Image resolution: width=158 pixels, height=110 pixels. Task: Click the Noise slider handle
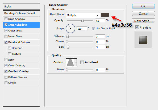tap(67, 70)
